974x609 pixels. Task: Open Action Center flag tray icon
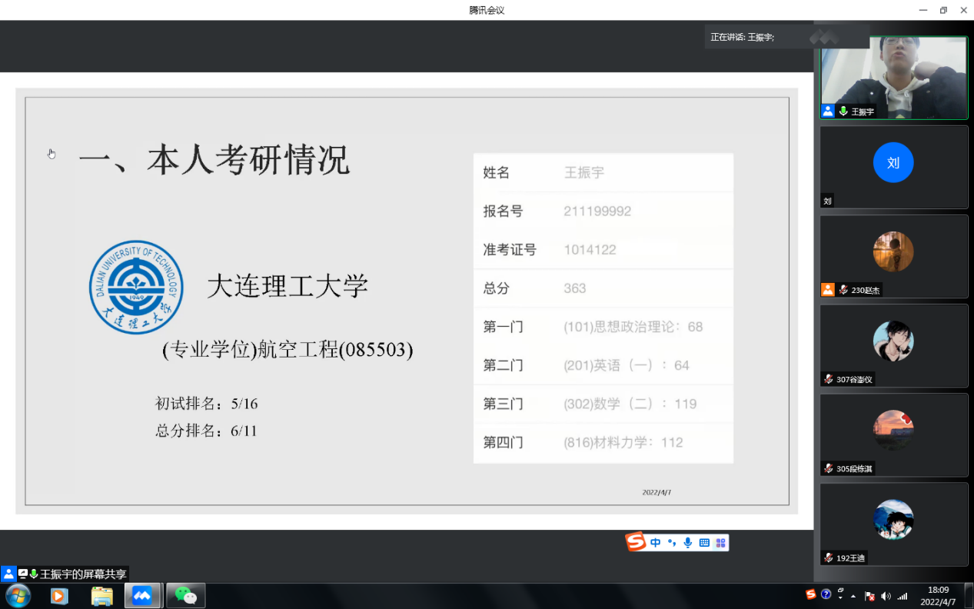[x=869, y=596]
